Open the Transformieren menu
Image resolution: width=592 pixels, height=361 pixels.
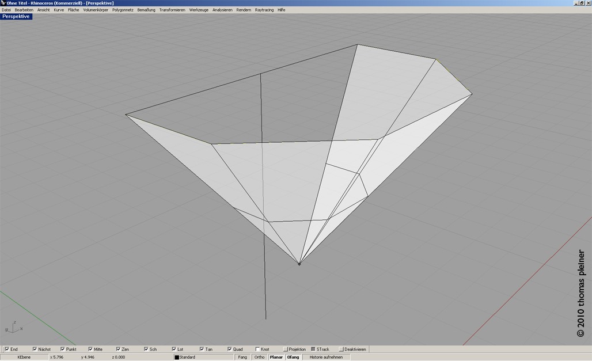[172, 10]
